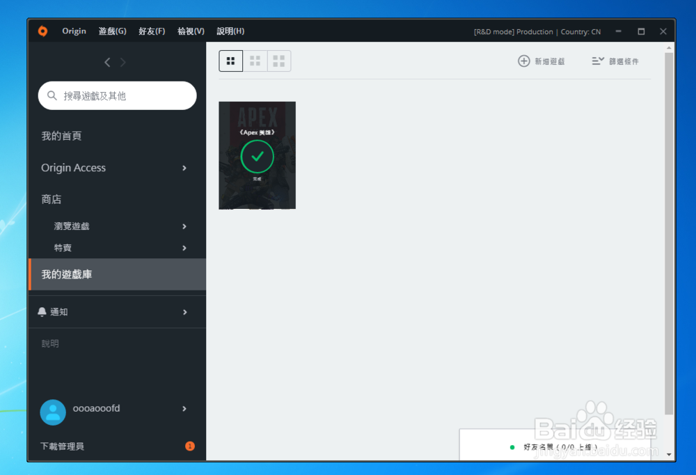Image resolution: width=696 pixels, height=475 pixels.
Task: Expand the Origin Access submenu
Action: 184,168
